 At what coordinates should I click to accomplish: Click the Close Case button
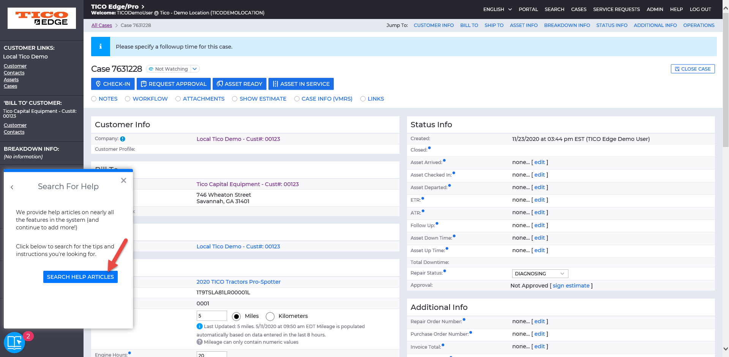[693, 69]
